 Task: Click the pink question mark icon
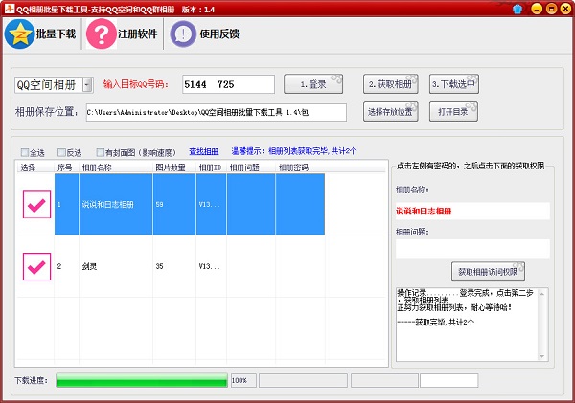click(102, 34)
